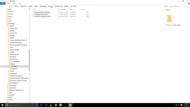Go to Steam in breadcrumb
The image size is (190, 107).
coord(36,6)
